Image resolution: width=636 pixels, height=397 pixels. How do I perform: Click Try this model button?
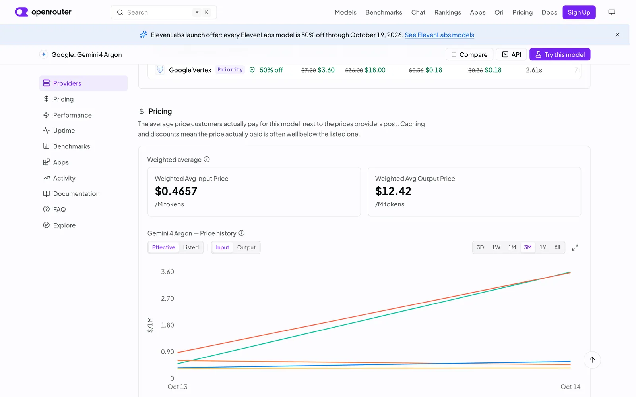(x=560, y=54)
